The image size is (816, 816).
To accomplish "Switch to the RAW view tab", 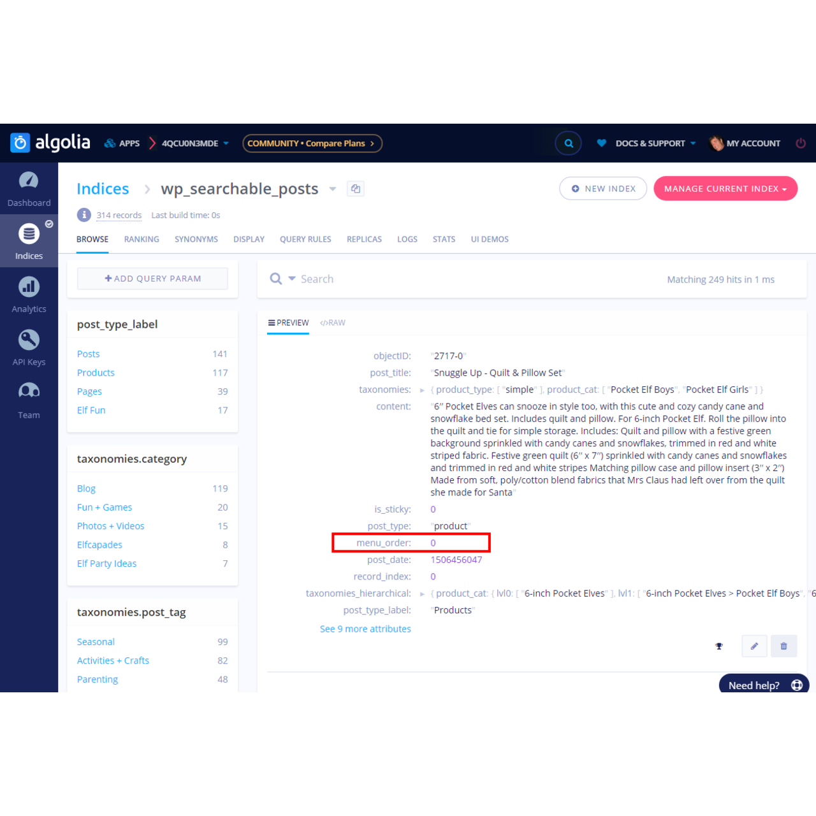I will (332, 323).
